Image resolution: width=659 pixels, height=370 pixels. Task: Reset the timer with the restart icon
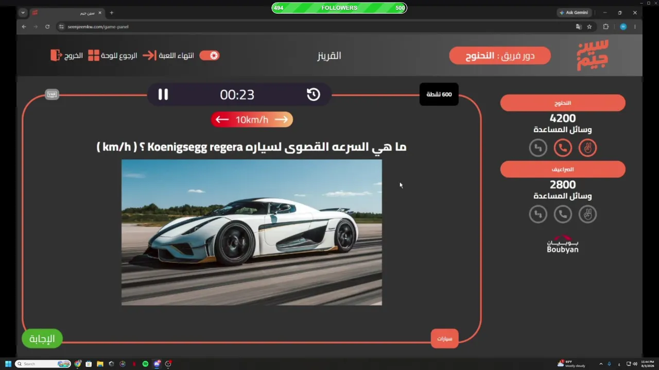(314, 95)
